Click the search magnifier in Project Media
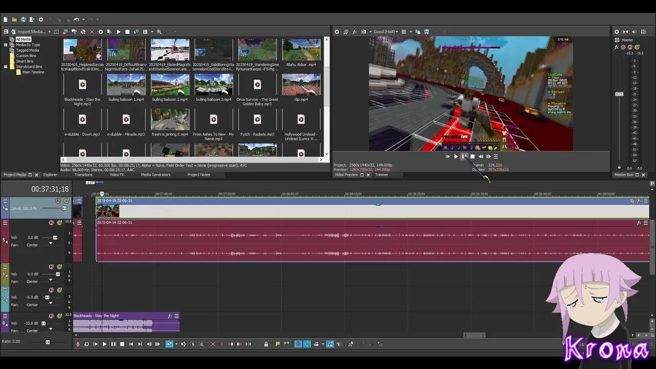The height and width of the screenshot is (369, 656). 159,32
